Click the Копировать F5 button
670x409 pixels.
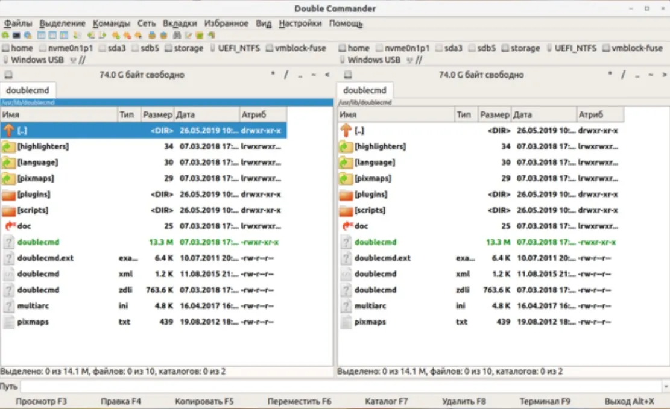204,401
